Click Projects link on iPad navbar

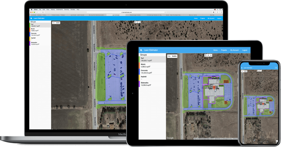tap(224, 50)
